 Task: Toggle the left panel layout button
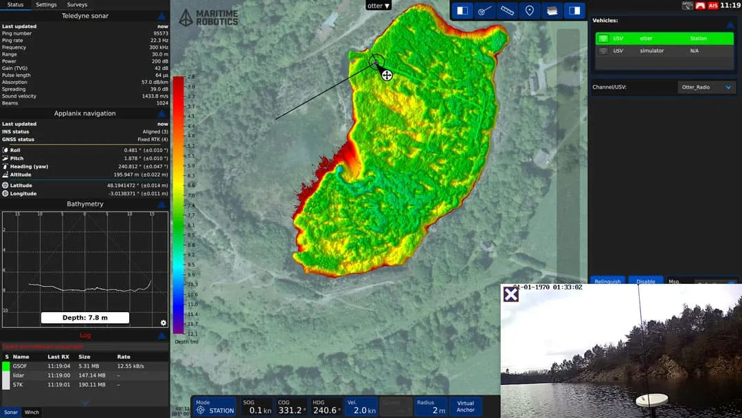(462, 11)
